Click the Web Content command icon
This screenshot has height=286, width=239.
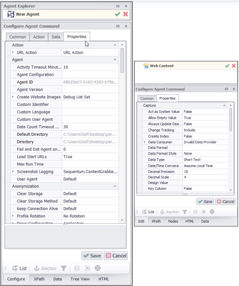point(146,66)
